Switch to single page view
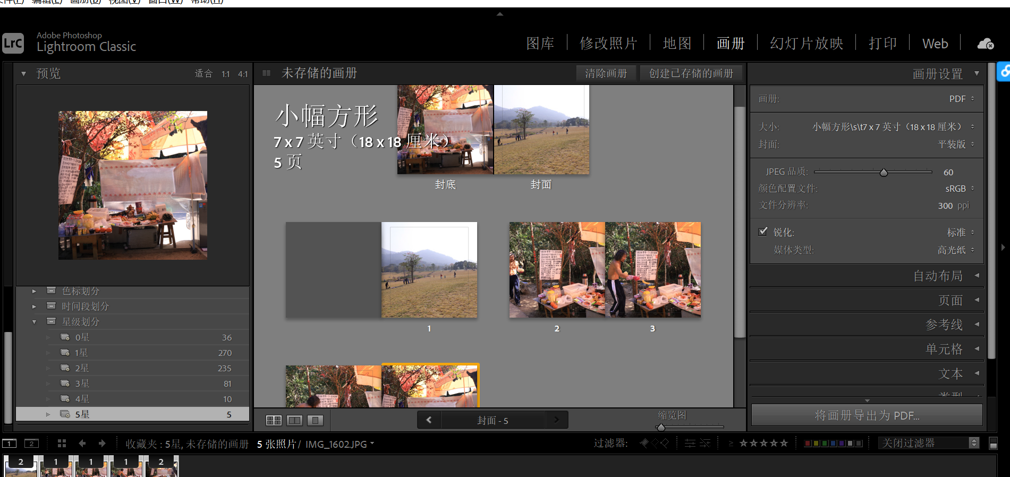This screenshot has height=477, width=1010. [315, 421]
